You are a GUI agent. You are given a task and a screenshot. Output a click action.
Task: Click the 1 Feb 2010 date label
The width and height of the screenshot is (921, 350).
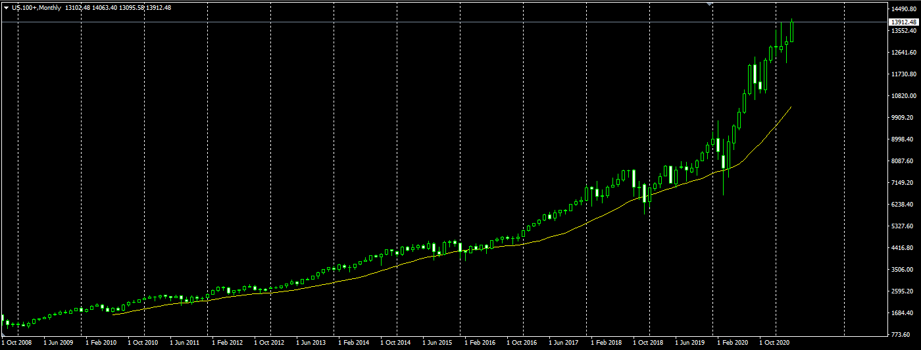click(101, 343)
